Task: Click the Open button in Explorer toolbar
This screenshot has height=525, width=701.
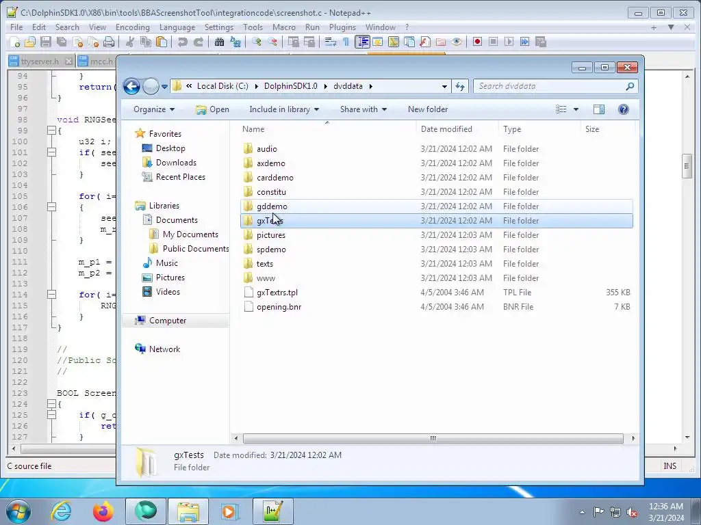Action: [212, 109]
